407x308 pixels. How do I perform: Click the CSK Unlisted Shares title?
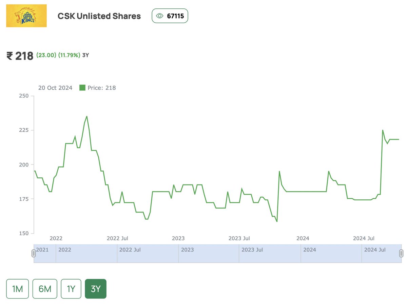99,16
